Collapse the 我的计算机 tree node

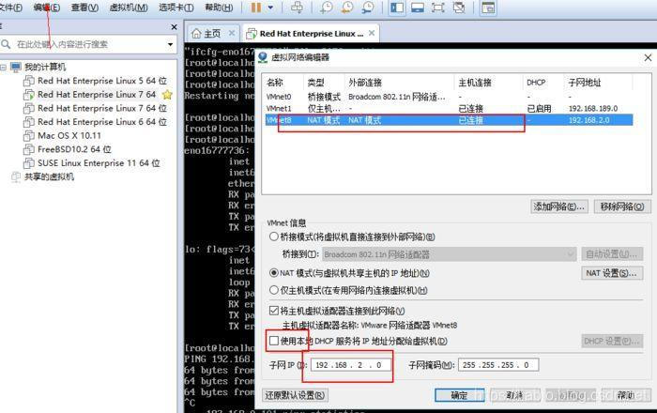(3, 67)
